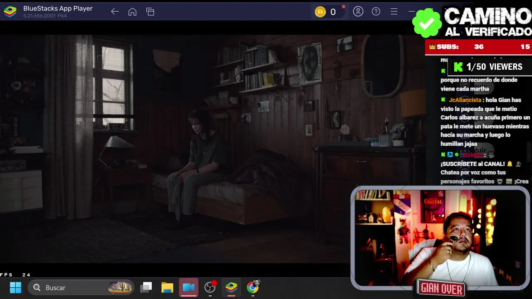
Task: Open the Windows Start menu
Action: coord(15,287)
